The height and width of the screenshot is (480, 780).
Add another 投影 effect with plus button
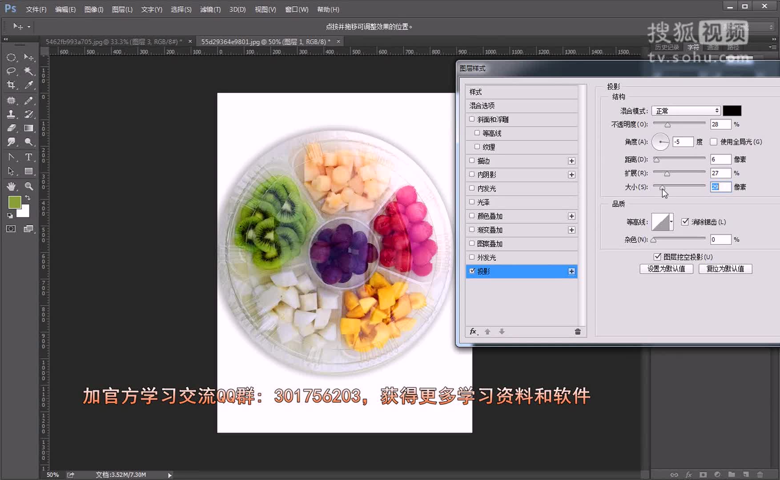pos(571,271)
